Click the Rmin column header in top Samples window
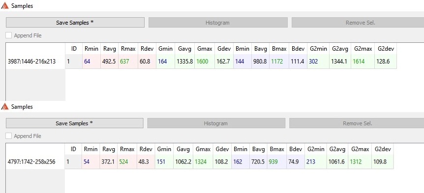This screenshot has height=193, width=424. coord(91,49)
